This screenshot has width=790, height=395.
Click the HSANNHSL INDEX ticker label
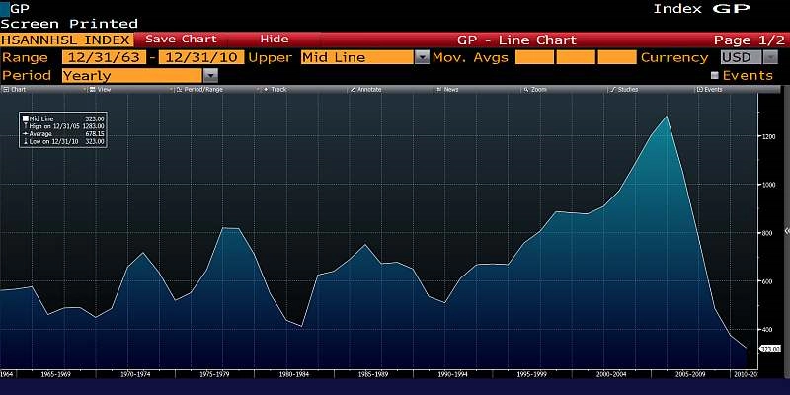pyautogui.click(x=65, y=39)
